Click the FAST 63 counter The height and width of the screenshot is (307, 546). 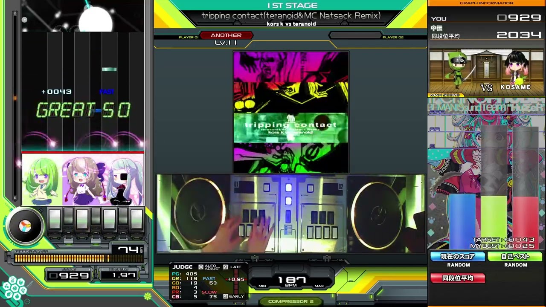coord(210,281)
